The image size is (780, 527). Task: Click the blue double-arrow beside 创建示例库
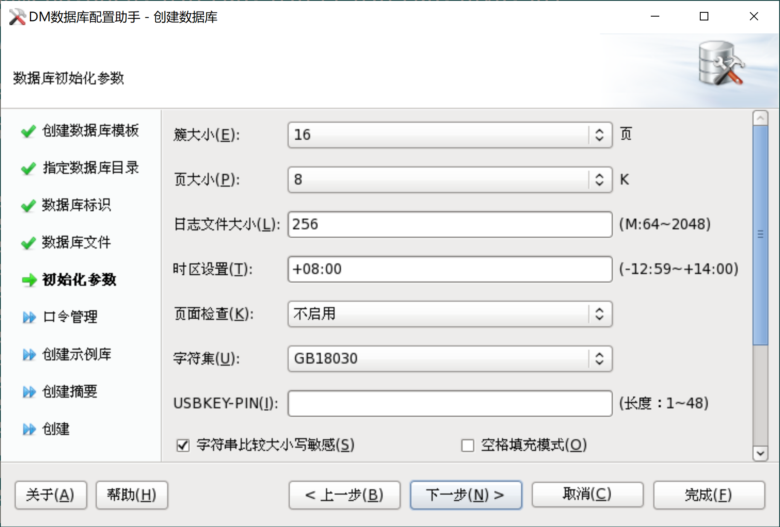(x=29, y=354)
